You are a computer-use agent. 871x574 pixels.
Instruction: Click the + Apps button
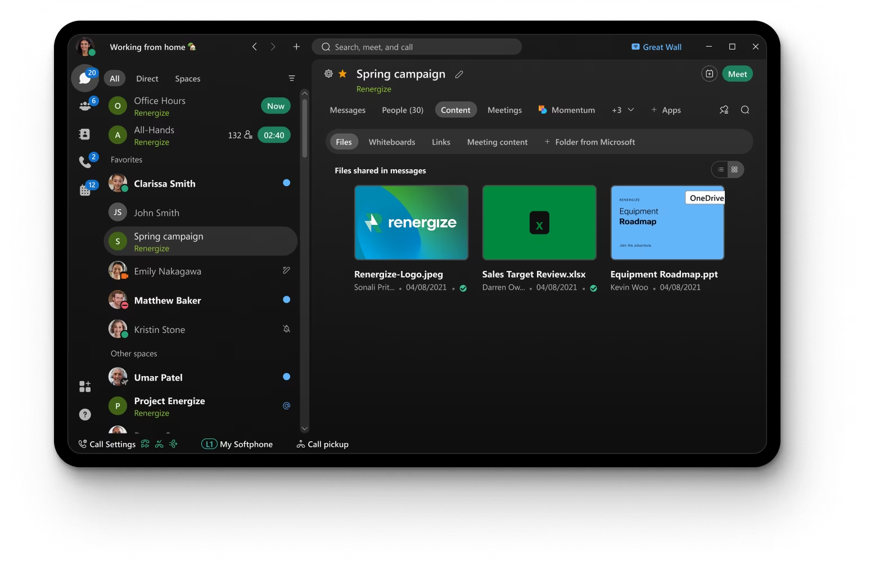(666, 110)
